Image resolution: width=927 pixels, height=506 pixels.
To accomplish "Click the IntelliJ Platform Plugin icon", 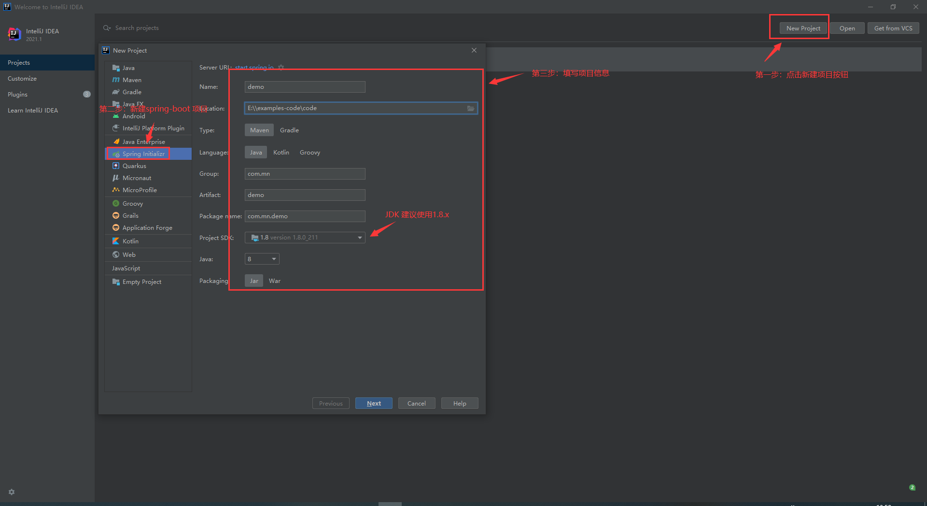I will tap(116, 128).
